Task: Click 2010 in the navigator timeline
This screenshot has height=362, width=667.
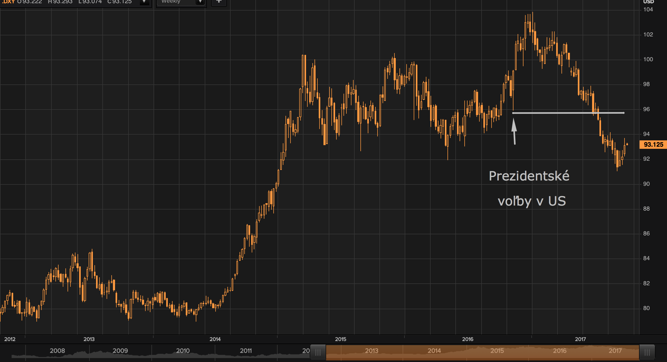Action: 183,351
